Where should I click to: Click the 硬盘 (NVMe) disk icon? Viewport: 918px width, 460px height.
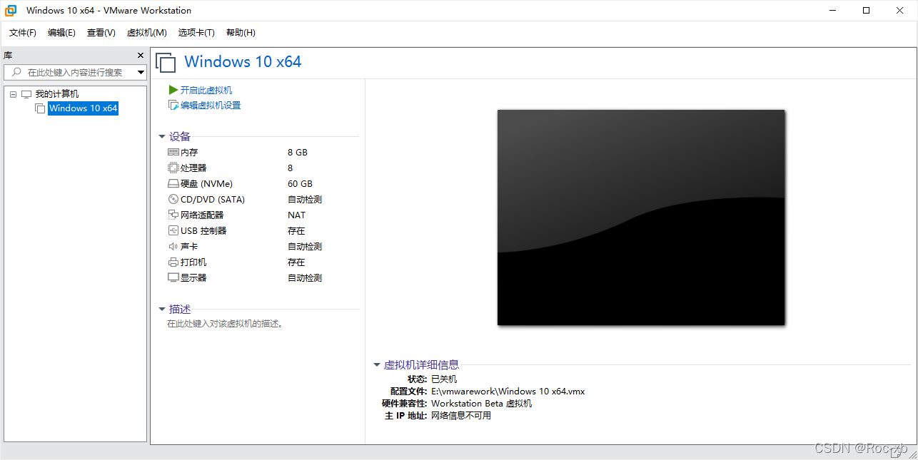click(173, 184)
